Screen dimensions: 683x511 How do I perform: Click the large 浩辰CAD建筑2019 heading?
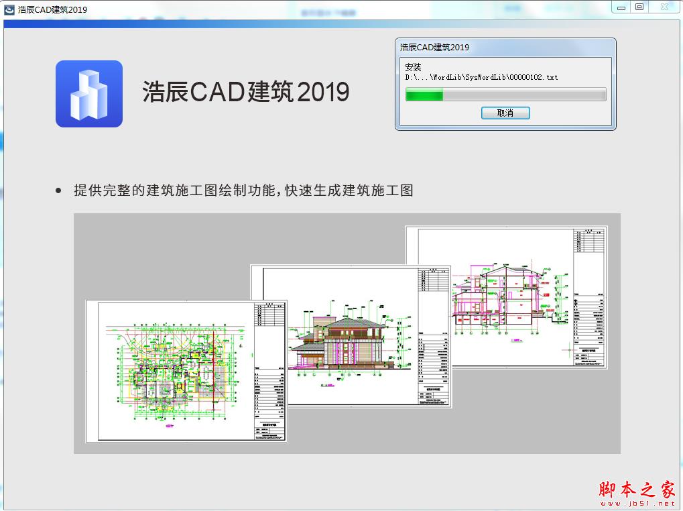[x=246, y=91]
